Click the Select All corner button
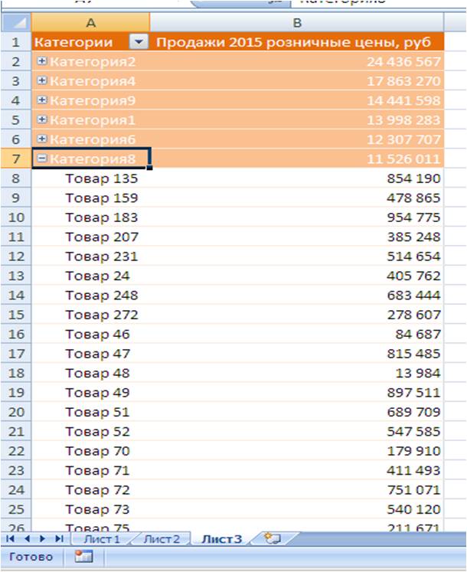This screenshot has width=467, height=572. tap(16, 22)
